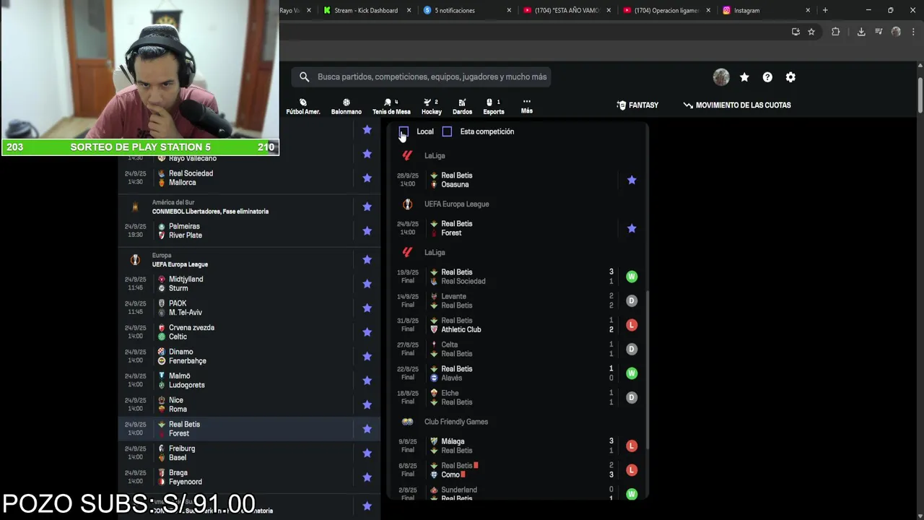Toggle favorite star for Palmeiras vs River Plate
The width and height of the screenshot is (924, 520).
point(367,230)
